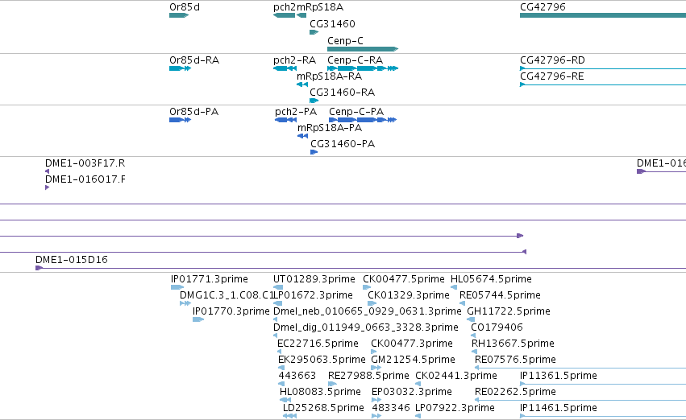The width and height of the screenshot is (686, 420).
Task: Click the mRpS18A-RA transcript label
Action: [x=329, y=76]
